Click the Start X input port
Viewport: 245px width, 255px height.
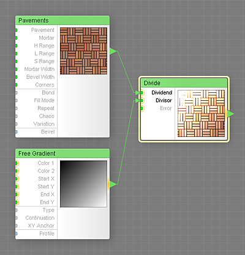click(x=17, y=179)
